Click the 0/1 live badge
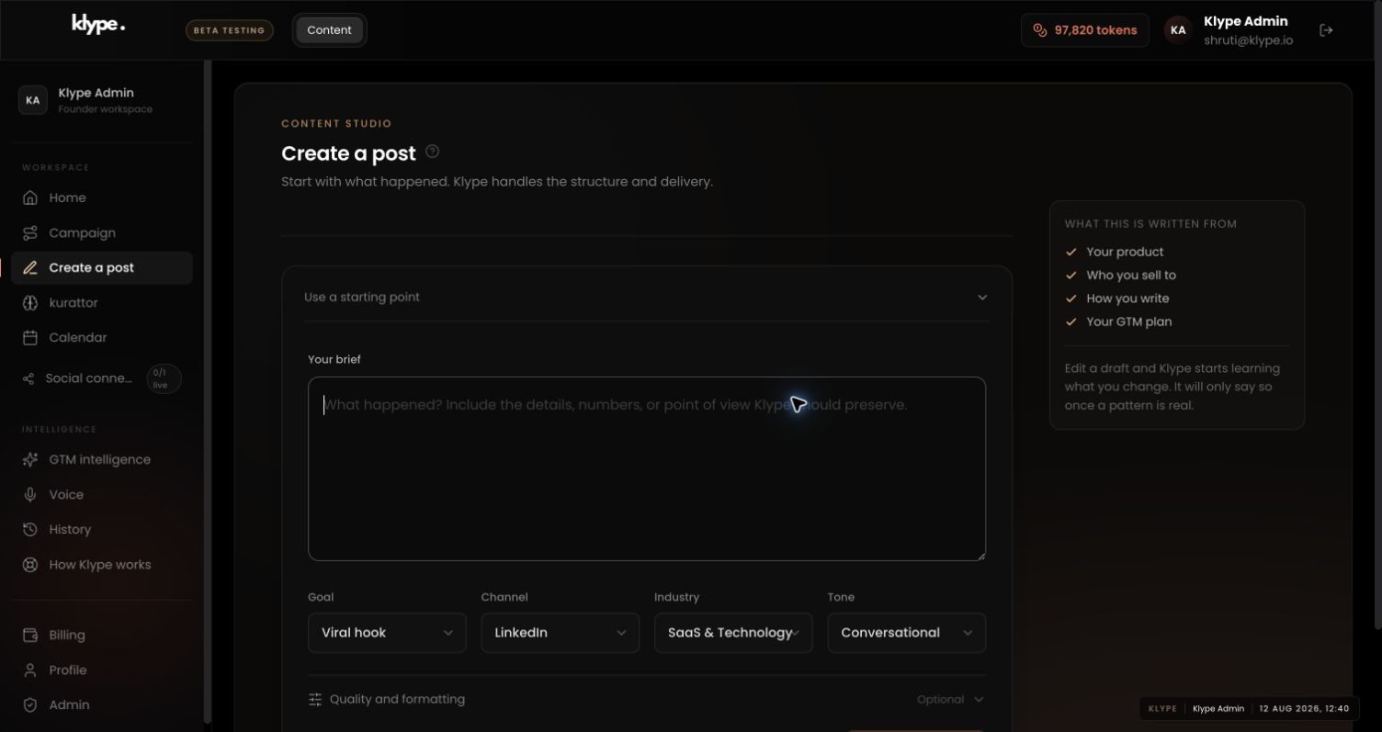Viewport: 1382px width, 732px height. (164, 378)
